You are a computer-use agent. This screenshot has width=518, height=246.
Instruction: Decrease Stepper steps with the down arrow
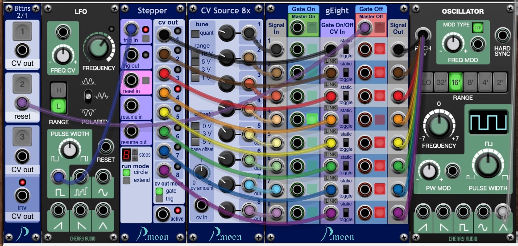(135, 158)
